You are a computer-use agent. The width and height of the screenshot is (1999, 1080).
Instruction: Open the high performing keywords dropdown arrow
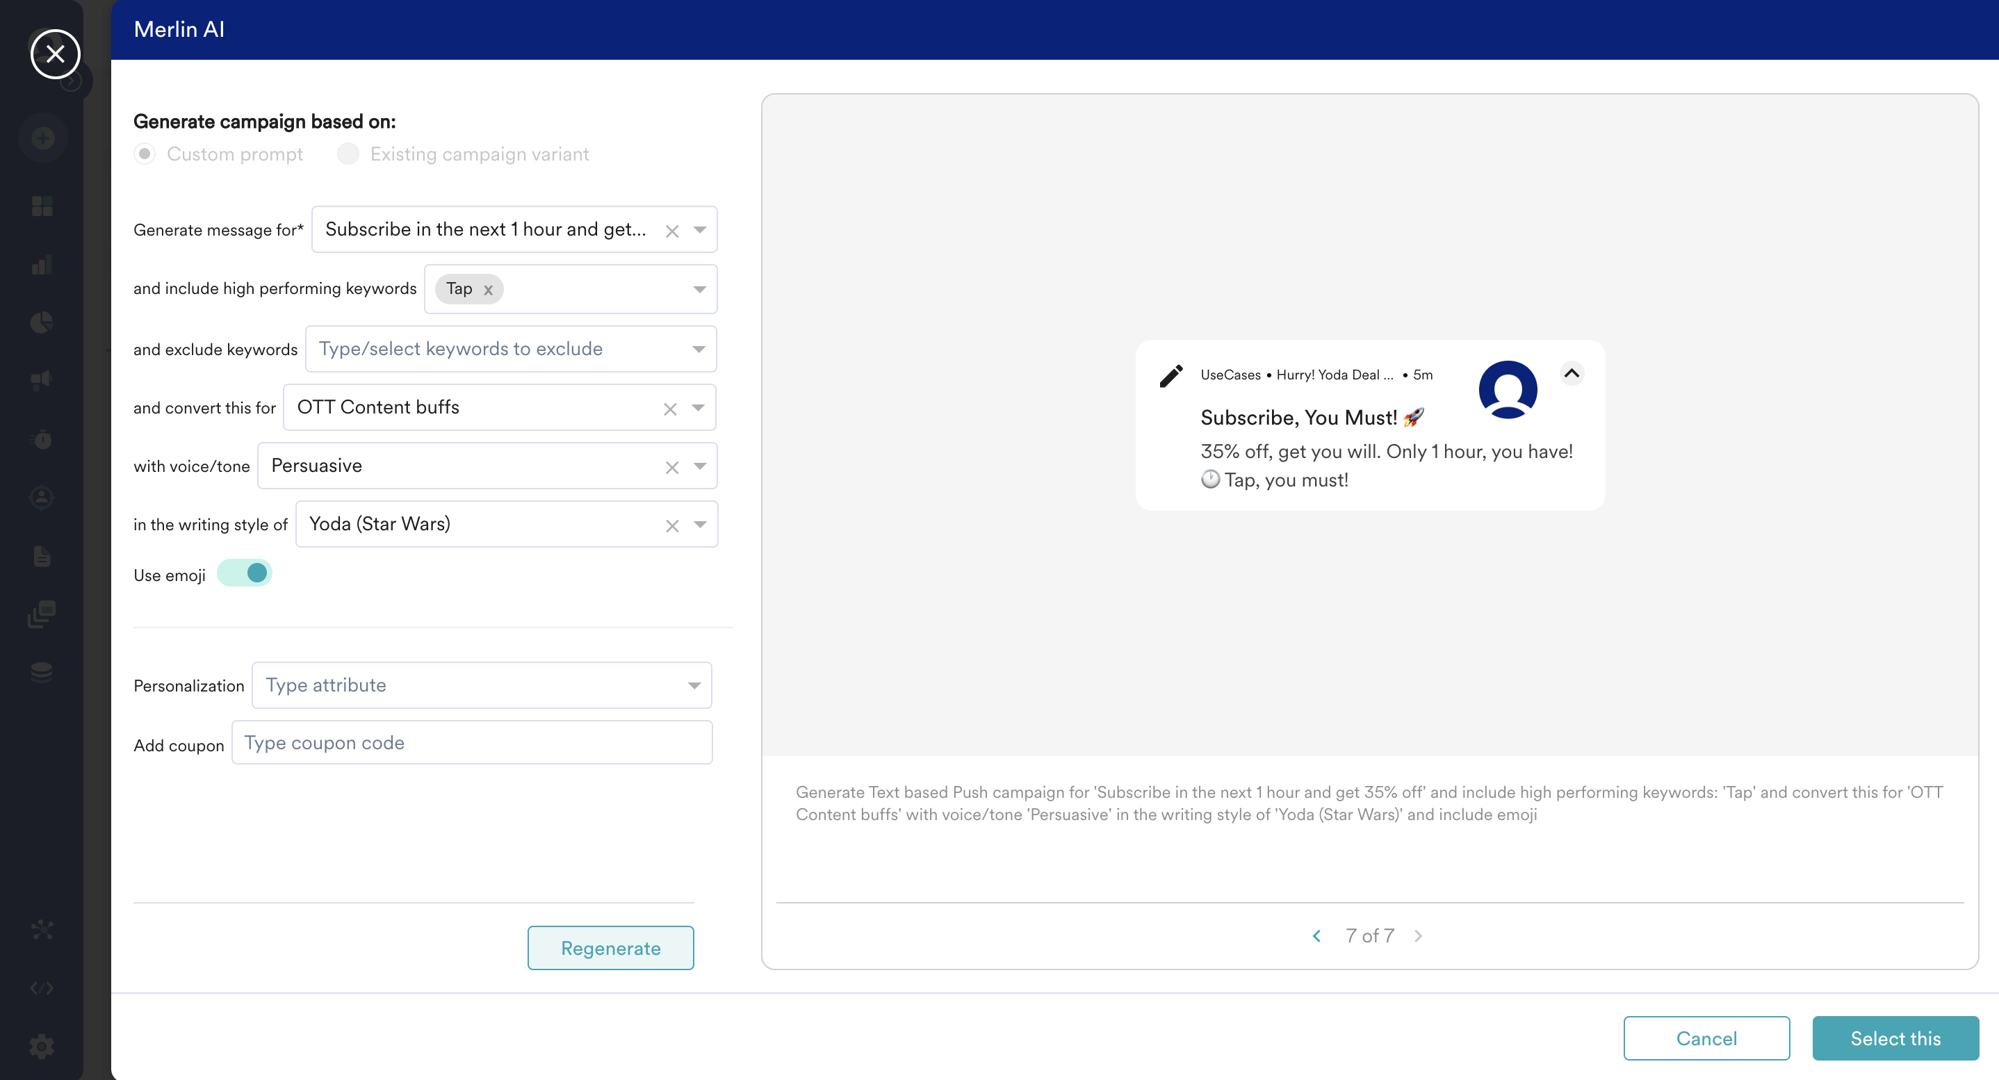click(x=699, y=289)
